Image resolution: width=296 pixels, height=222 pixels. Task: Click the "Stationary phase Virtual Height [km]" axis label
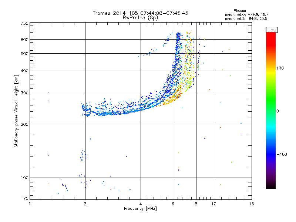point(16,111)
